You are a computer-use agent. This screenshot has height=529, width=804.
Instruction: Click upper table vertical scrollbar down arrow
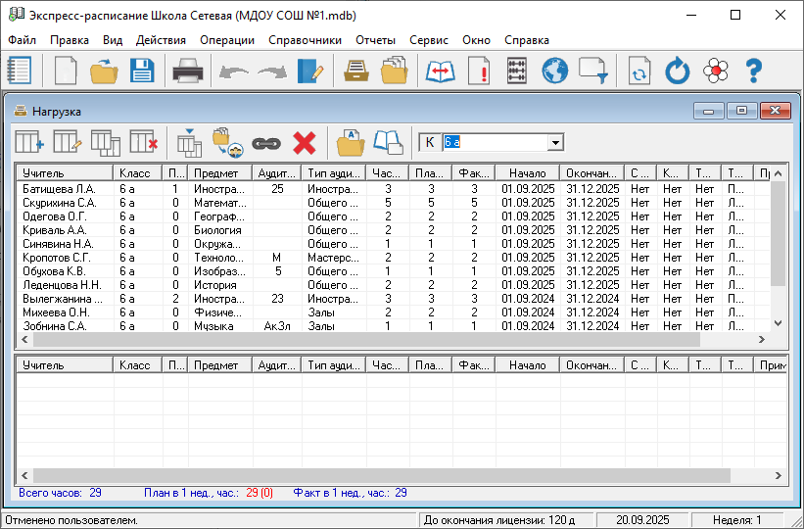[778, 323]
